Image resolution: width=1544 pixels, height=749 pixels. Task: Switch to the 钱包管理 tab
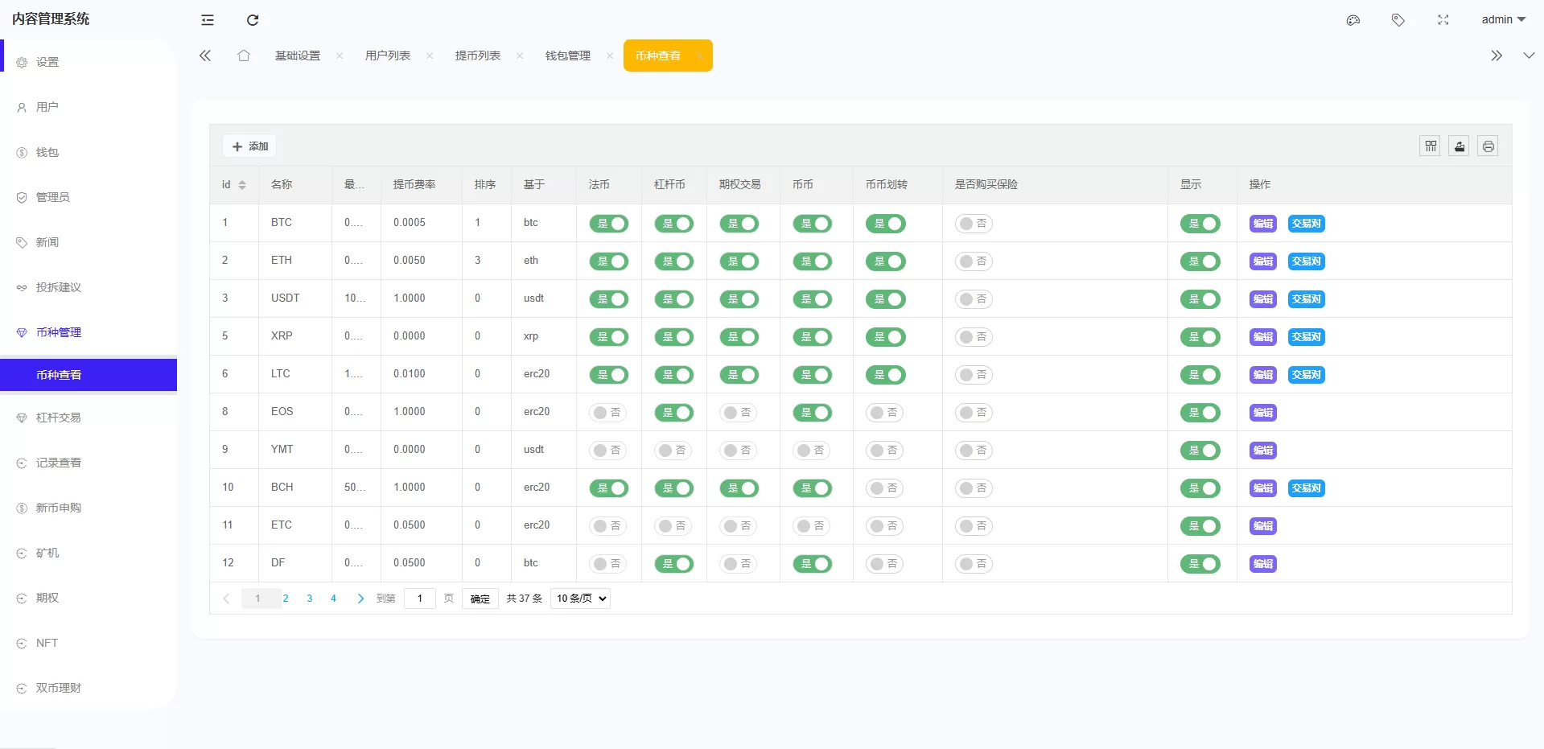(x=568, y=56)
